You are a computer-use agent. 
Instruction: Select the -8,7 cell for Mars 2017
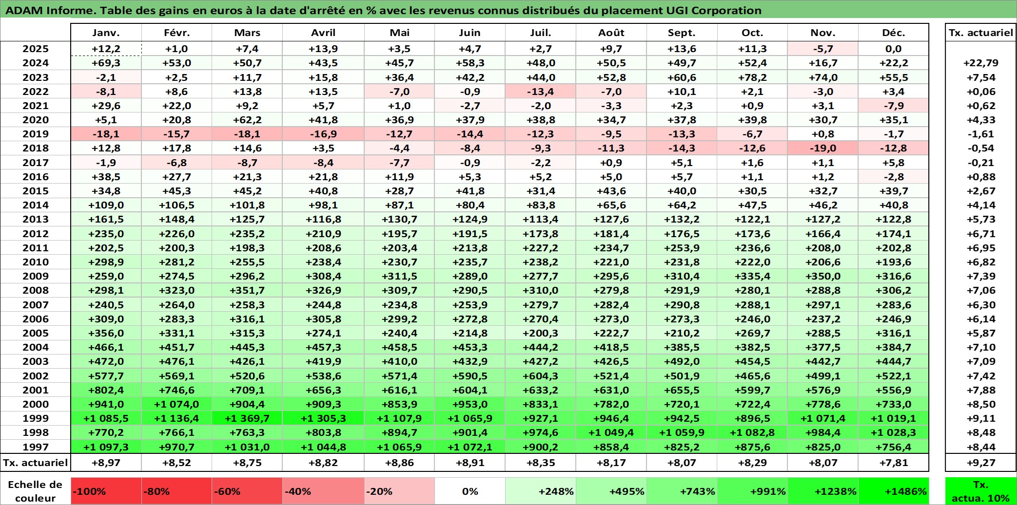pos(247,163)
